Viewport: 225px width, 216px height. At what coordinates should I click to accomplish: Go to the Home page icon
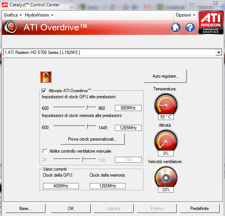click(x=176, y=27)
